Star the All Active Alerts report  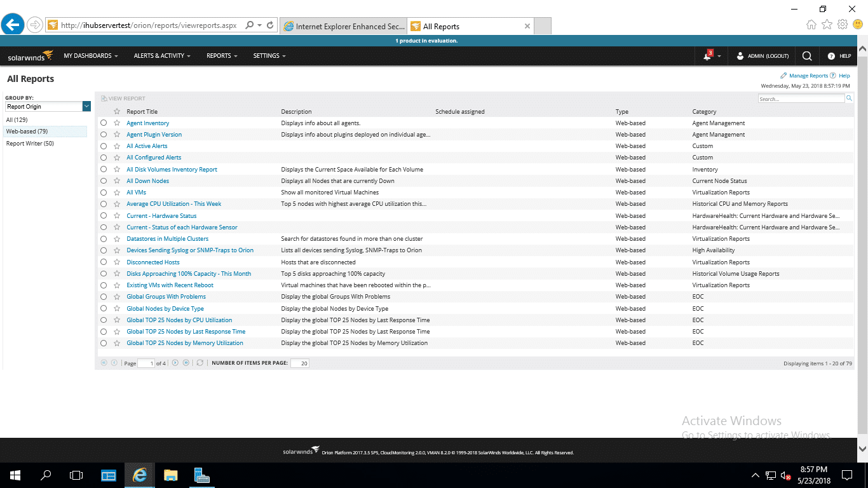(117, 146)
